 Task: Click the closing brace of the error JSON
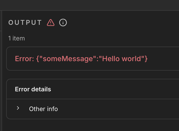point(146,59)
